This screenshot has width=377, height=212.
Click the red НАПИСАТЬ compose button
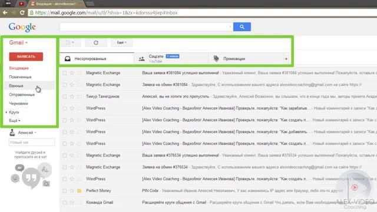(26, 57)
